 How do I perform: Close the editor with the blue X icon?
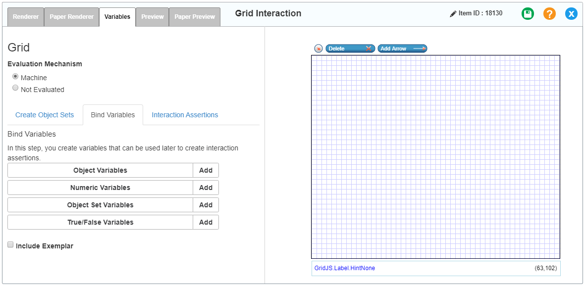571,14
